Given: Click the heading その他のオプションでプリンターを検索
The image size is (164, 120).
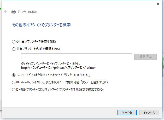Looking at the screenshot, I should click(41, 25).
